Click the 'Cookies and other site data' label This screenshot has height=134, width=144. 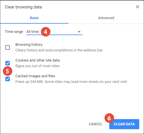pos(38,60)
